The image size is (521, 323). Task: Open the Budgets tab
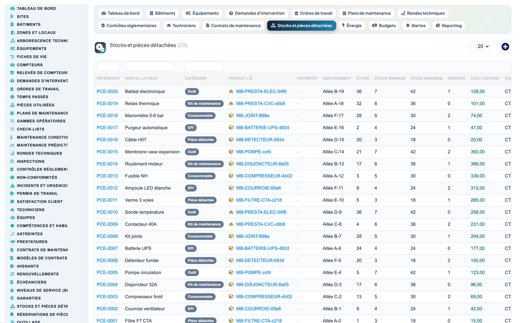pos(384,26)
